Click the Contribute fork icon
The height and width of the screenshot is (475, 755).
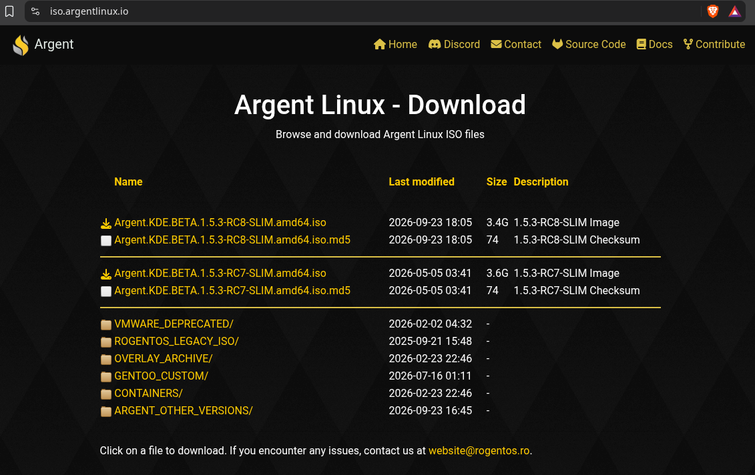pos(688,44)
